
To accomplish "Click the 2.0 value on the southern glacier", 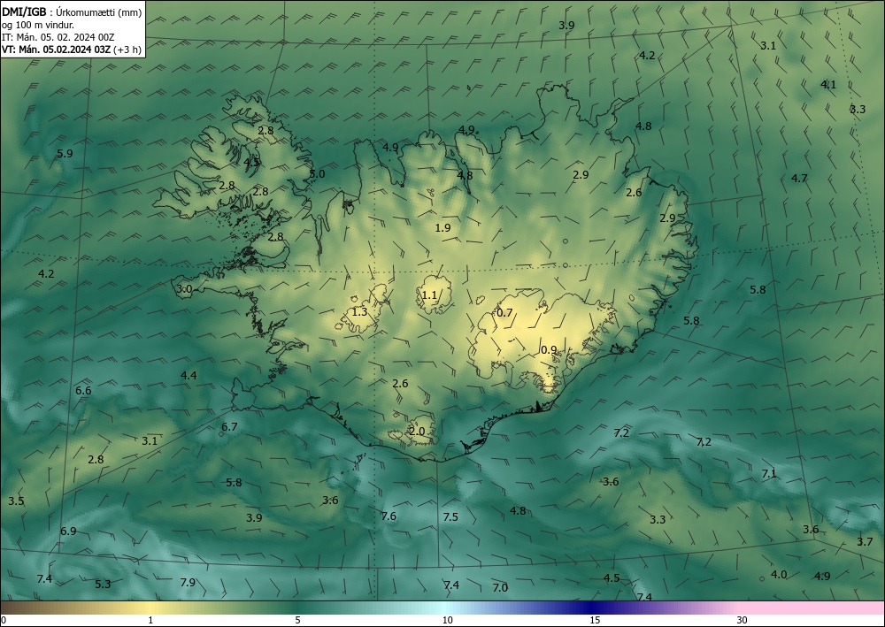I will [x=417, y=432].
